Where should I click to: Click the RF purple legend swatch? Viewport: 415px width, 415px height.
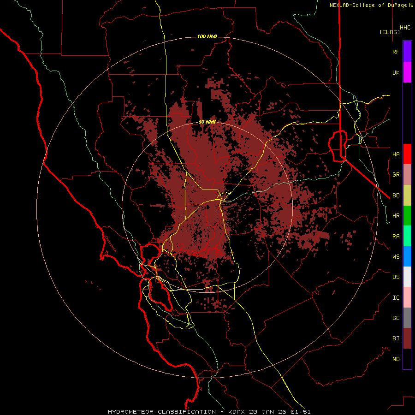pyautogui.click(x=407, y=51)
